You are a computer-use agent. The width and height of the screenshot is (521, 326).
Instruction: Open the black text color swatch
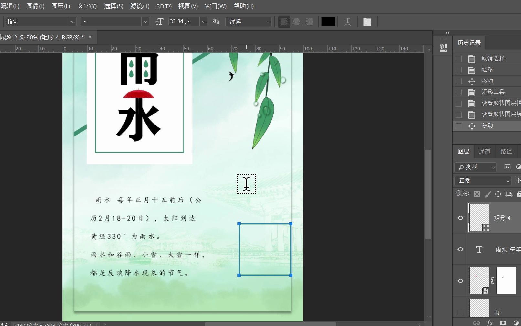[x=328, y=22]
